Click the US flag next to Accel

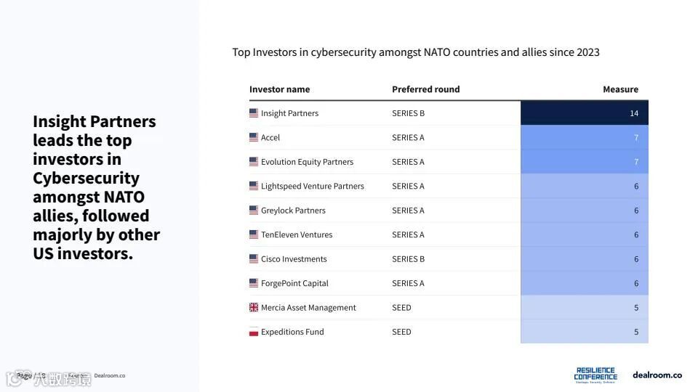click(x=254, y=137)
